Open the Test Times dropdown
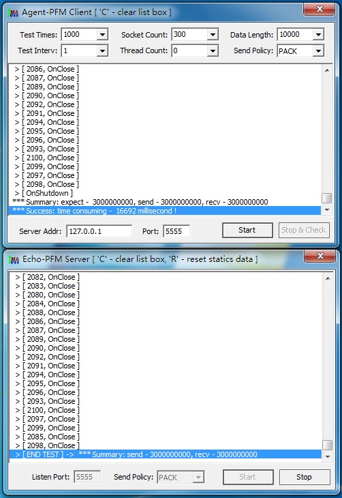This screenshot has width=342, height=498. [102, 34]
